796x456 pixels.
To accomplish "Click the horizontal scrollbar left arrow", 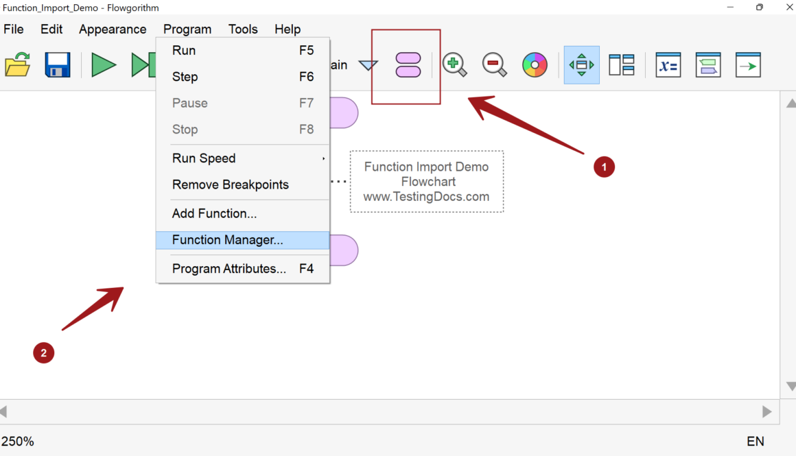I will pos(4,411).
